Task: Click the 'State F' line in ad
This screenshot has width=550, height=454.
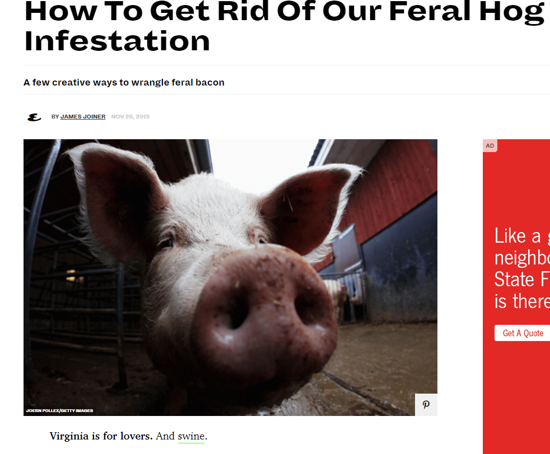Action: tap(521, 280)
